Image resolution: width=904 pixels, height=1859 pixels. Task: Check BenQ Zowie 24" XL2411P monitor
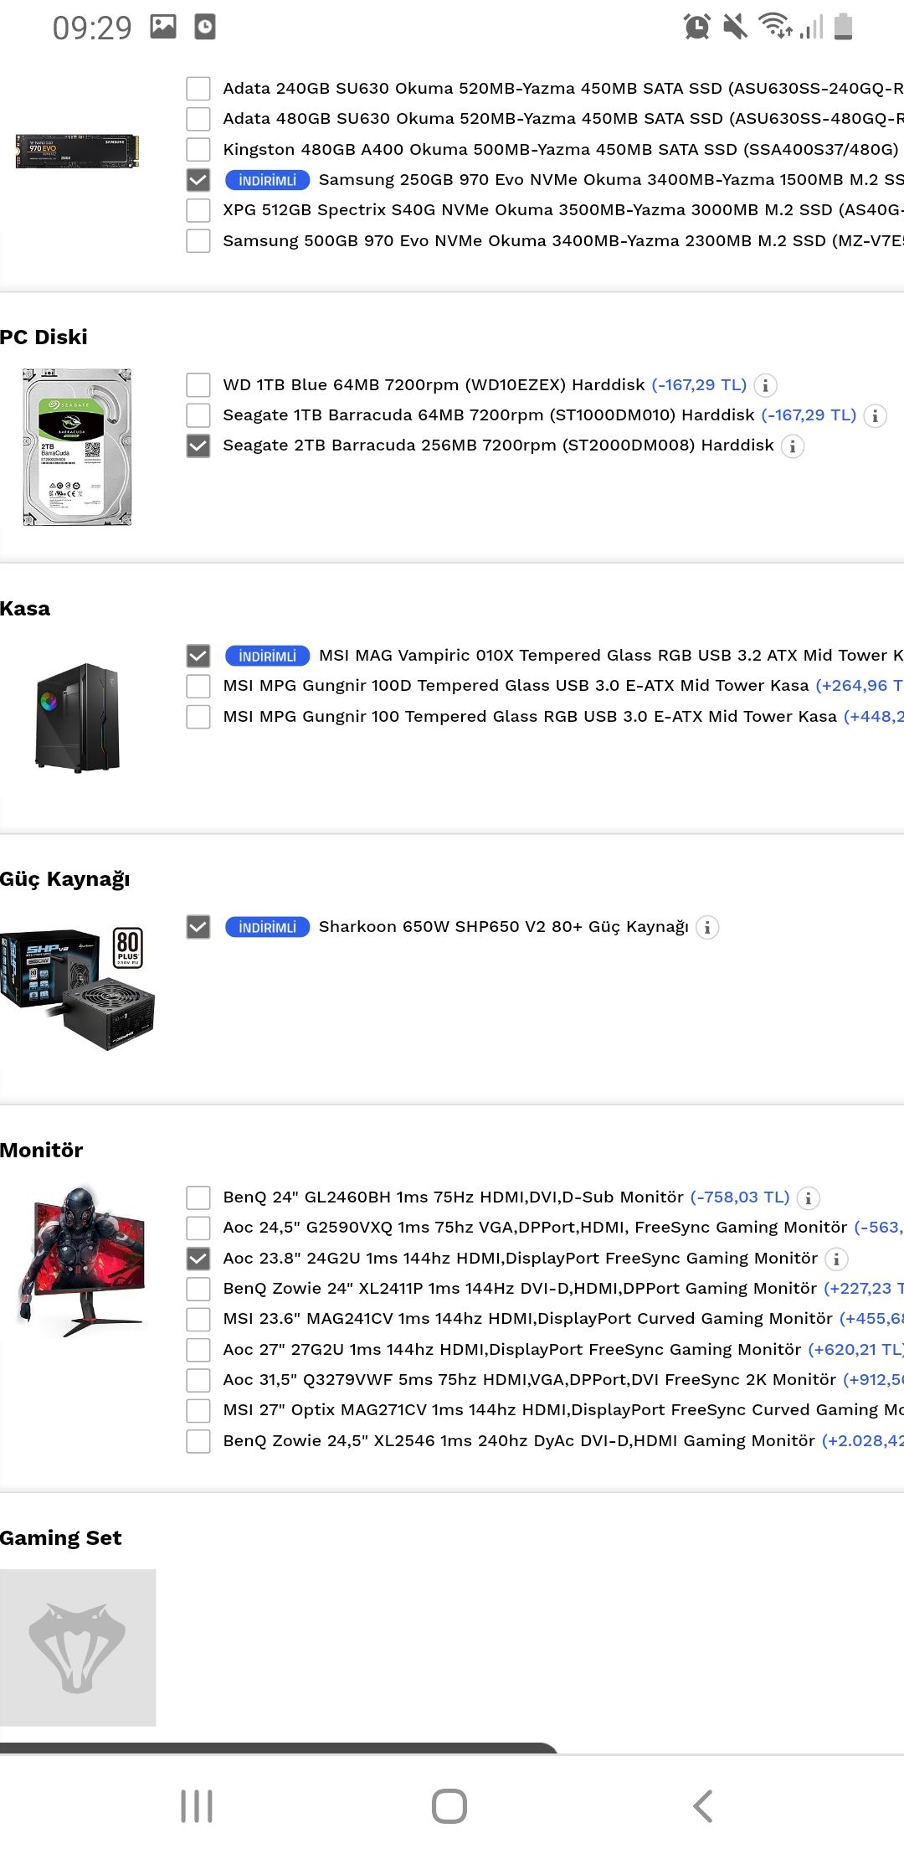pyautogui.click(x=198, y=1289)
